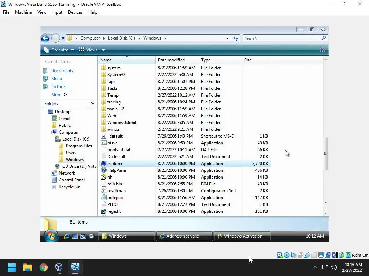The image size is (369, 276).
Task: Click the Search input field
Action: (282, 38)
